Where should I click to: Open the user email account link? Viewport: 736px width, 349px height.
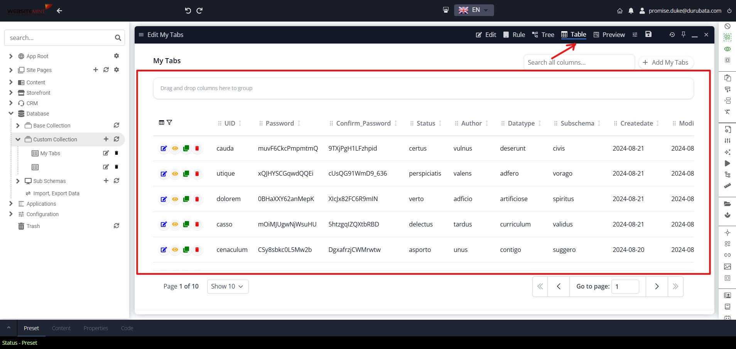[685, 11]
